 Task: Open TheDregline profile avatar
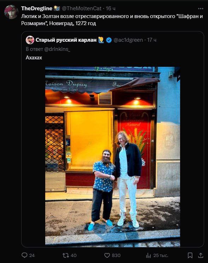pyautogui.click(x=11, y=12)
